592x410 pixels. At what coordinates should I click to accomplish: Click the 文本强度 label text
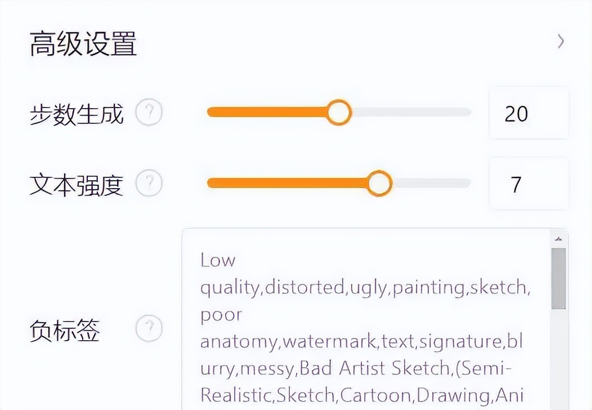[x=78, y=184]
